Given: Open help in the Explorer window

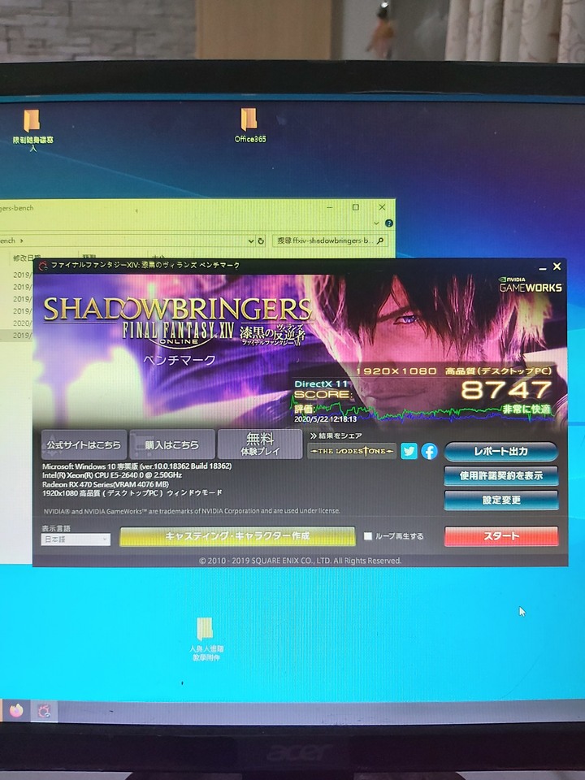Looking at the screenshot, I should point(389,223).
